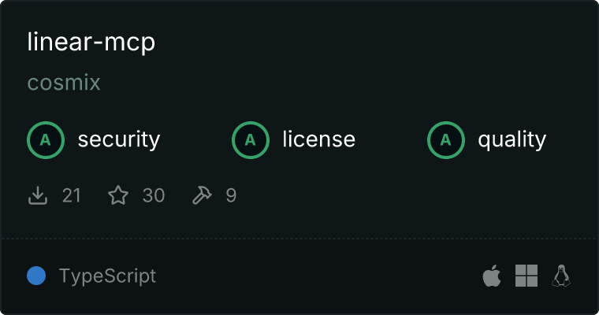The image size is (599, 315).
Task: Click the license label text
Action: [x=319, y=139]
